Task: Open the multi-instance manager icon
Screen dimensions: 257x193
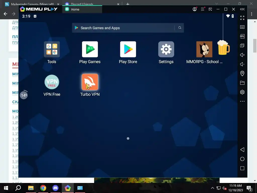Action: click(242, 46)
